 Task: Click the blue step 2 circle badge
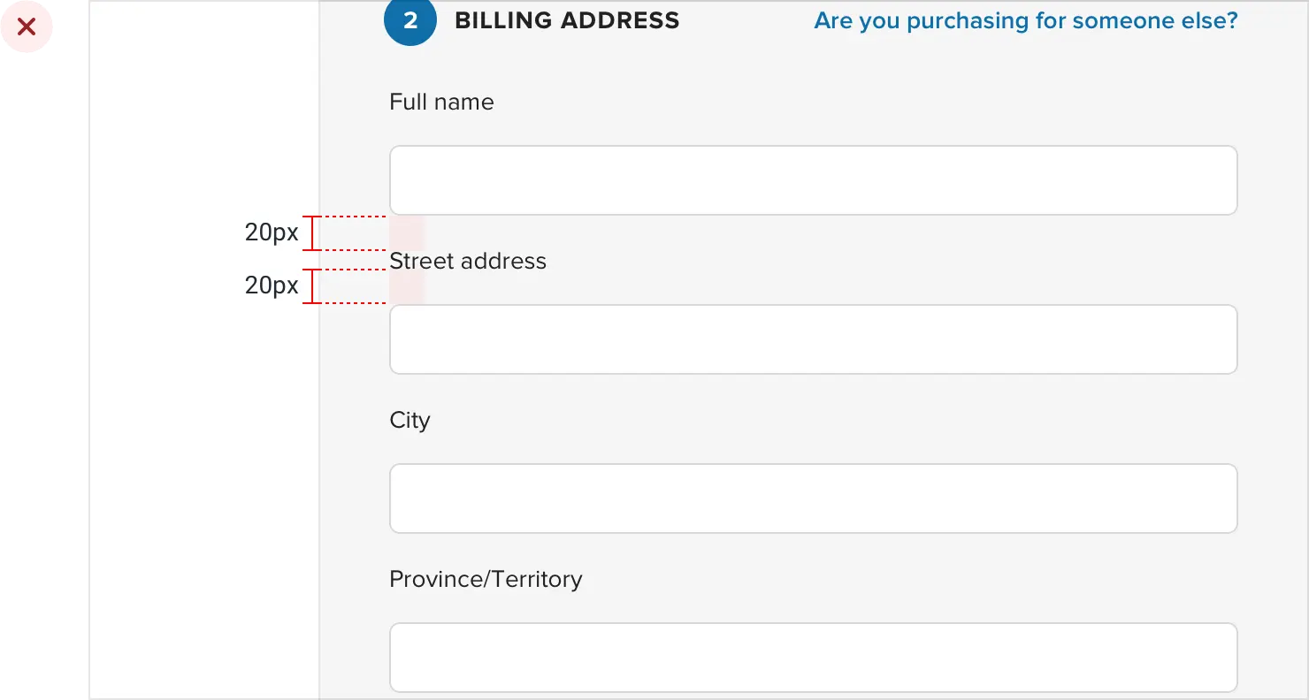(410, 20)
